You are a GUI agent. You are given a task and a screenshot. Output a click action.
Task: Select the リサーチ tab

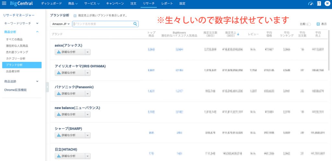(x=148, y=4)
